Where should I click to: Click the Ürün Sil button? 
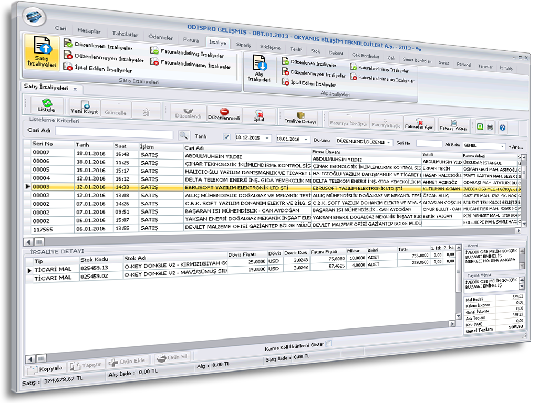point(172,357)
